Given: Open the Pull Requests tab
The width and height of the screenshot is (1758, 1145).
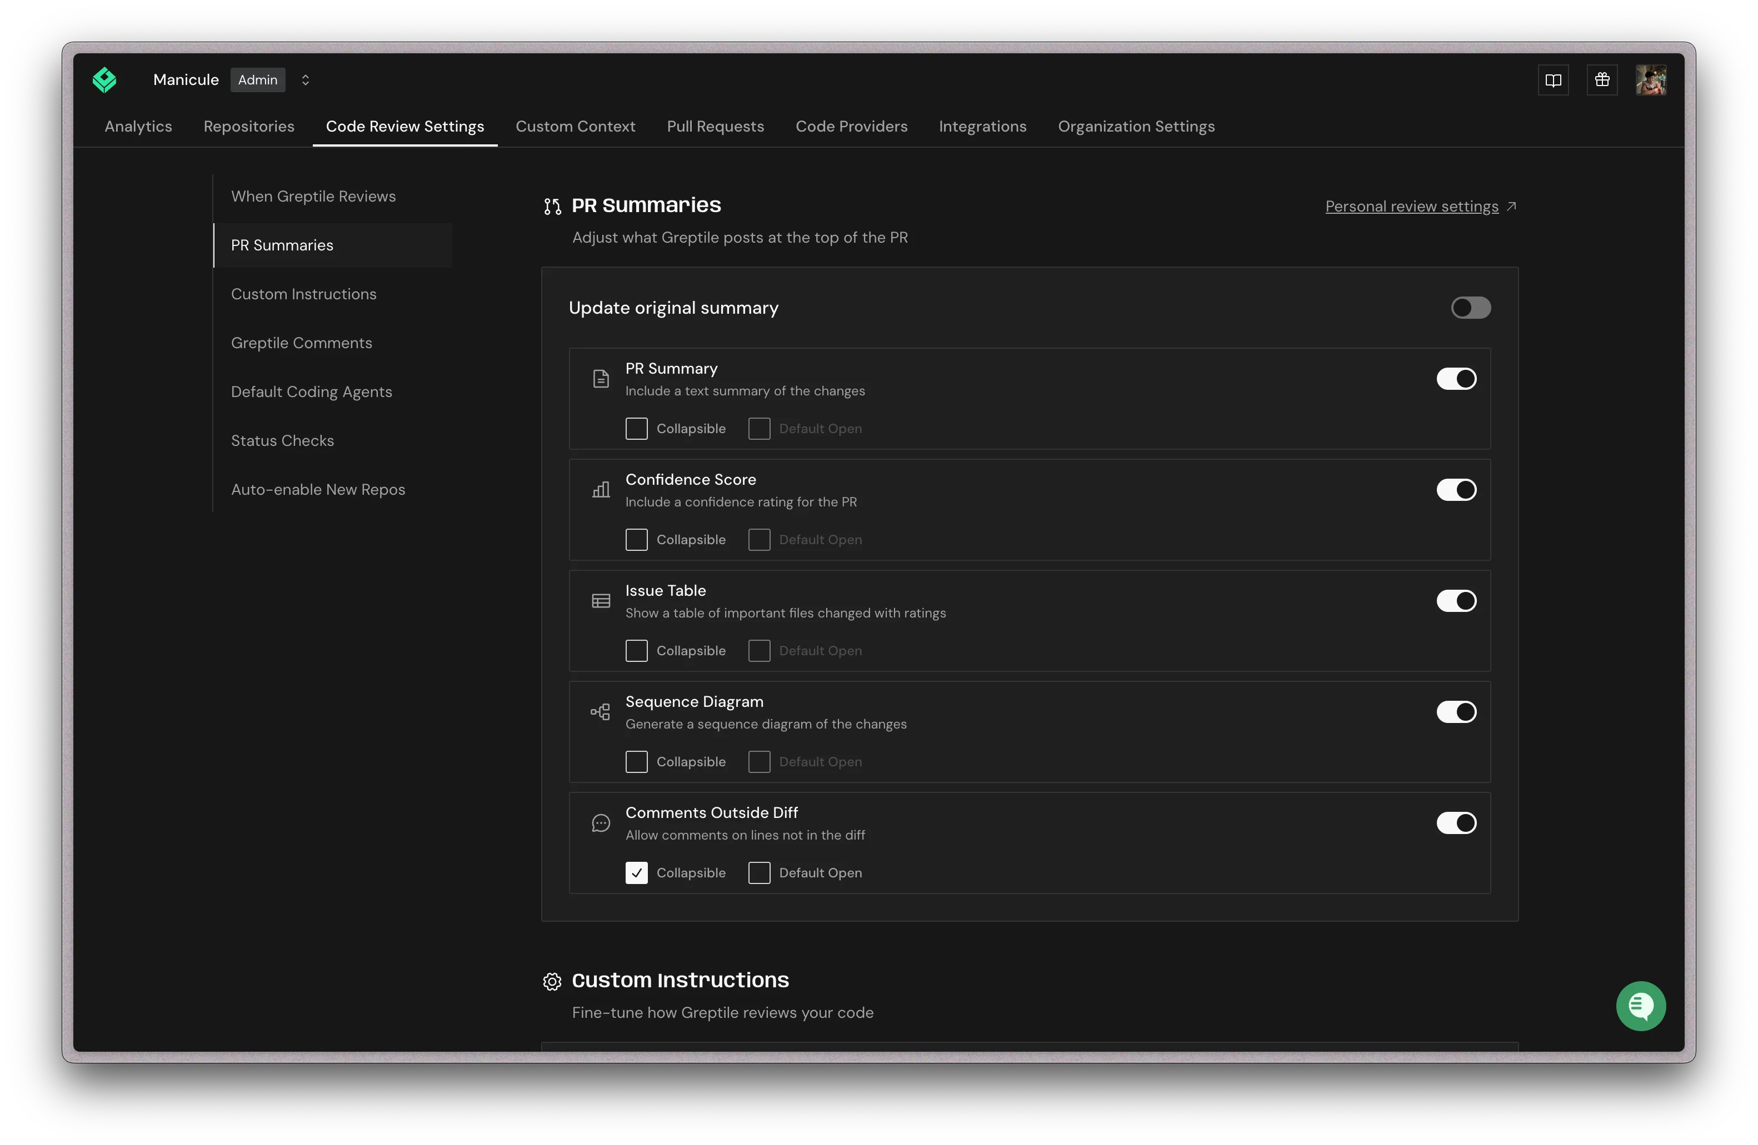Looking at the screenshot, I should 715,126.
